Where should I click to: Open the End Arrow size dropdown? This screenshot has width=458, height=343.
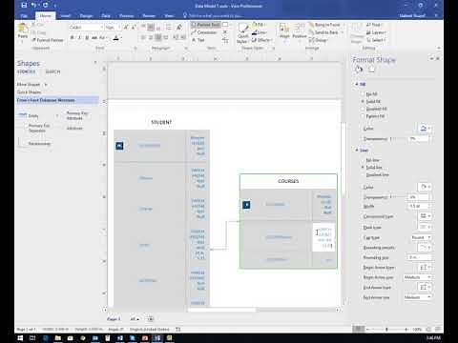[418, 297]
